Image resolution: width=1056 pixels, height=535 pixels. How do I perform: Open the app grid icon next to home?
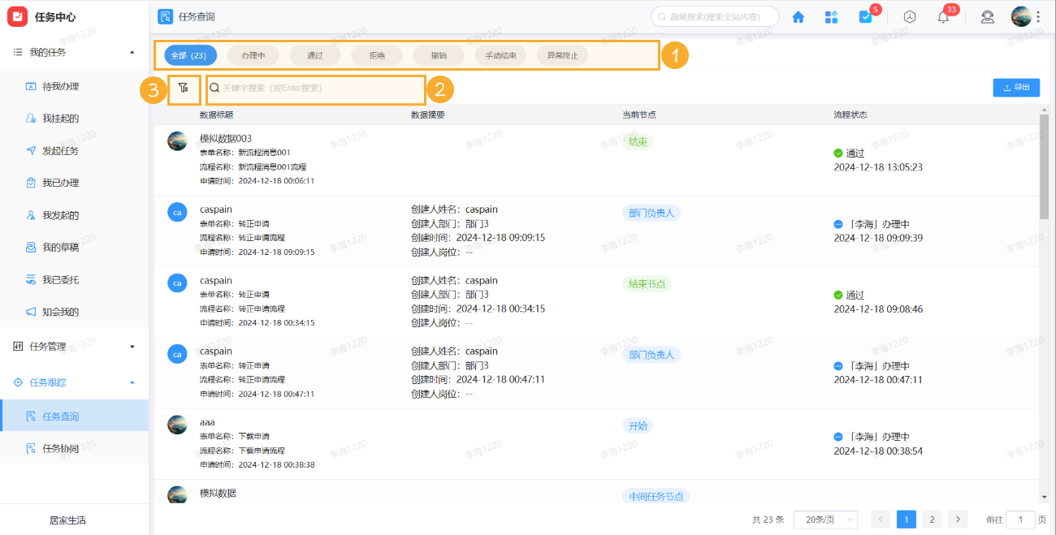click(x=831, y=16)
